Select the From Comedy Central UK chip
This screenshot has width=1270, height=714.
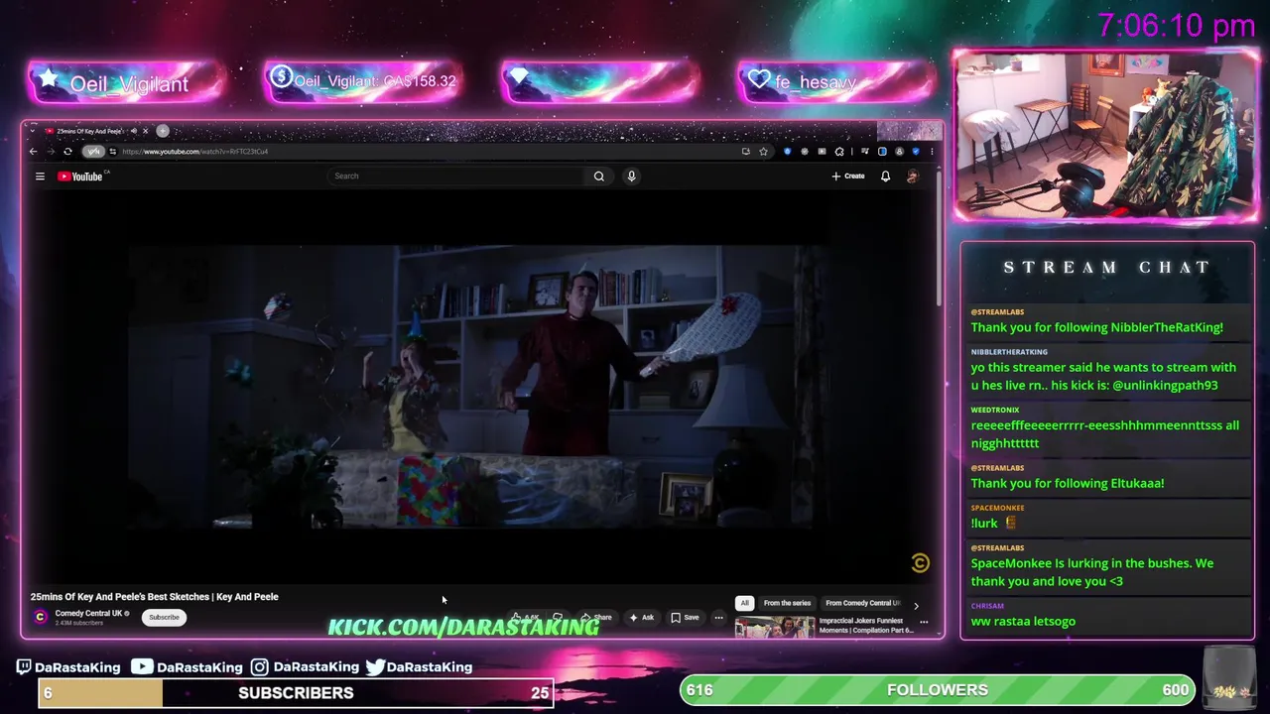862,603
